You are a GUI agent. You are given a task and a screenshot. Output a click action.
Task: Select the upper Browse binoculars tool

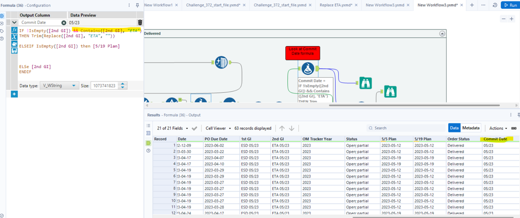coord(365,83)
